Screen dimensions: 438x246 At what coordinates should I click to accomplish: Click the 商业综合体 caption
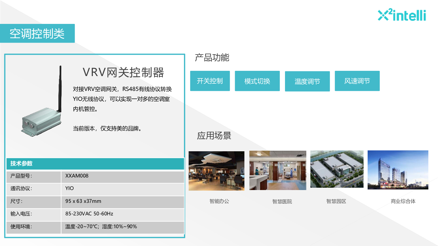coord(403,201)
